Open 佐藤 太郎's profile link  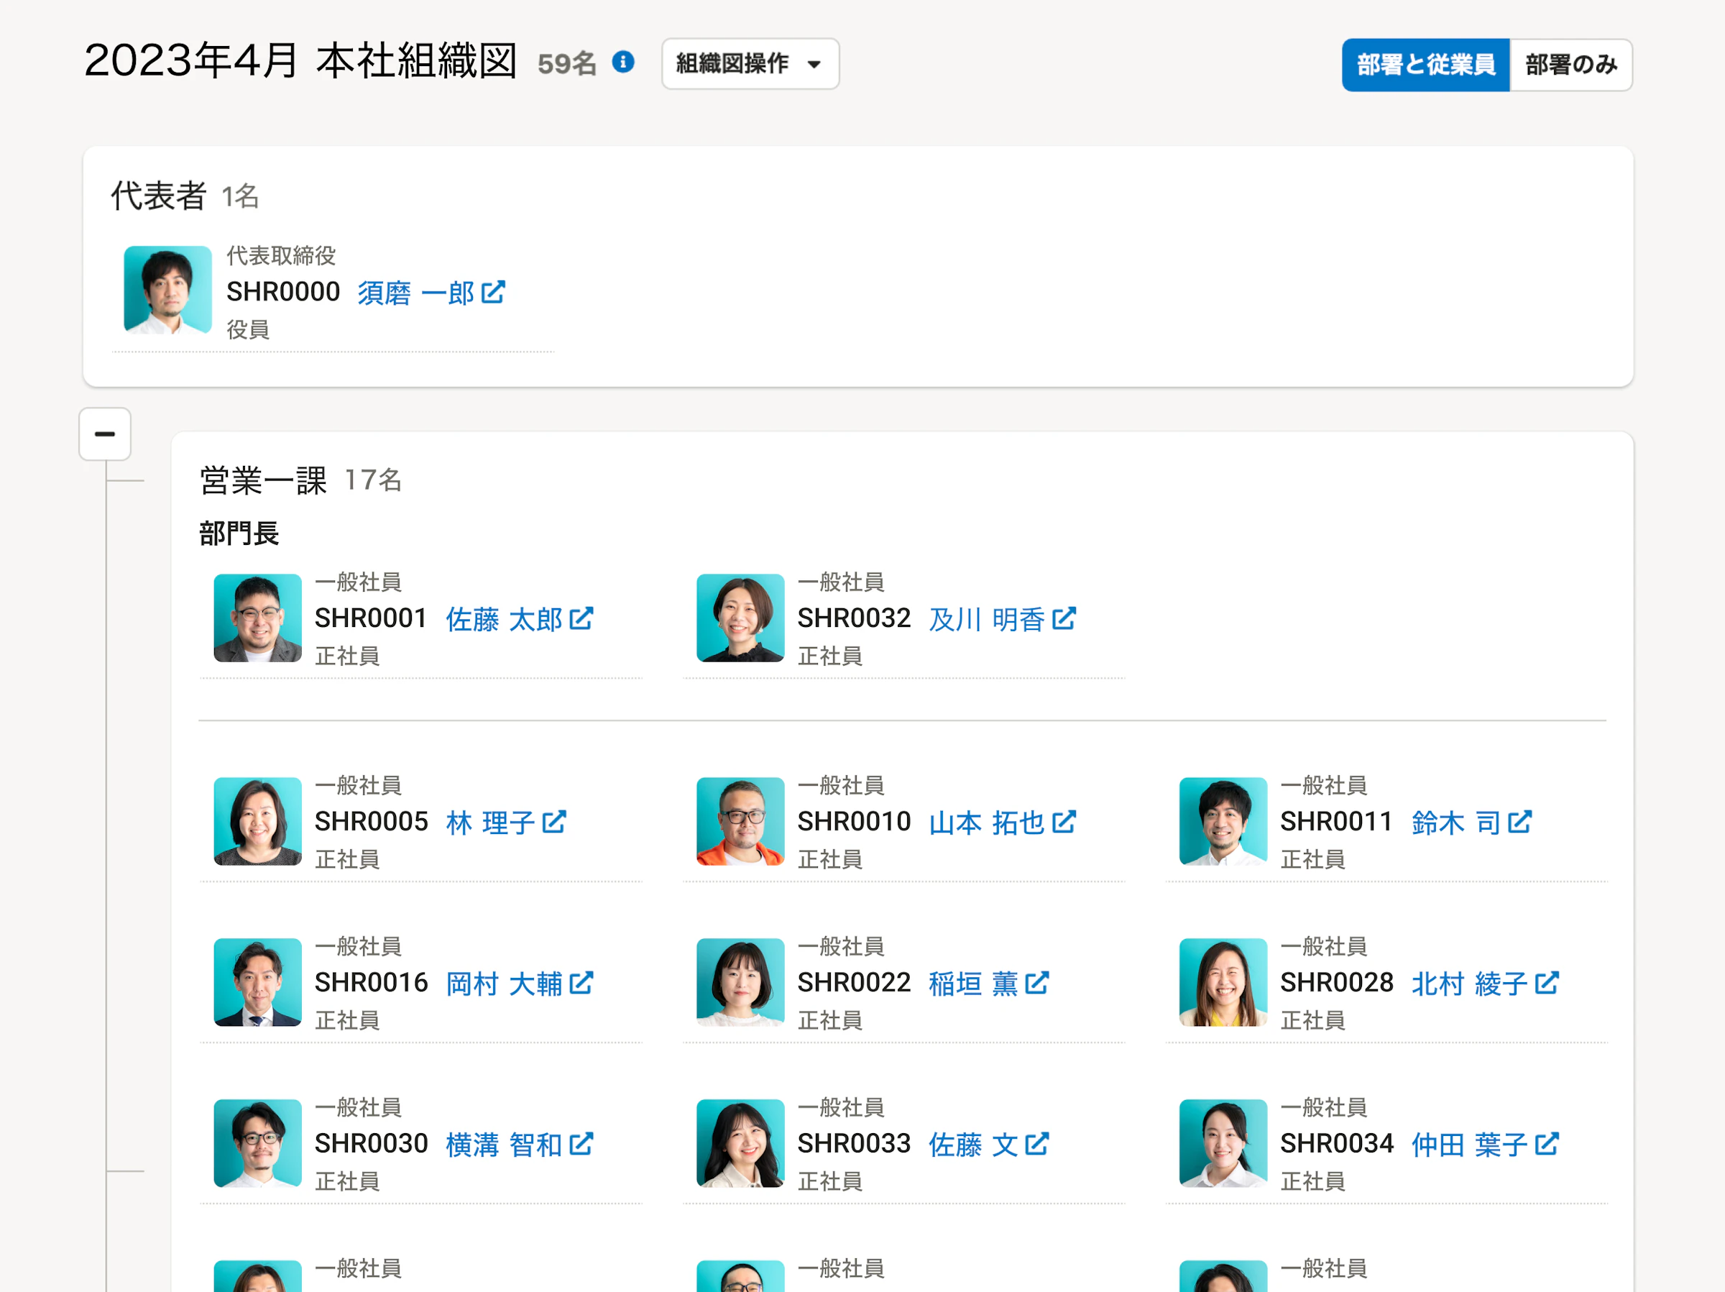point(504,619)
